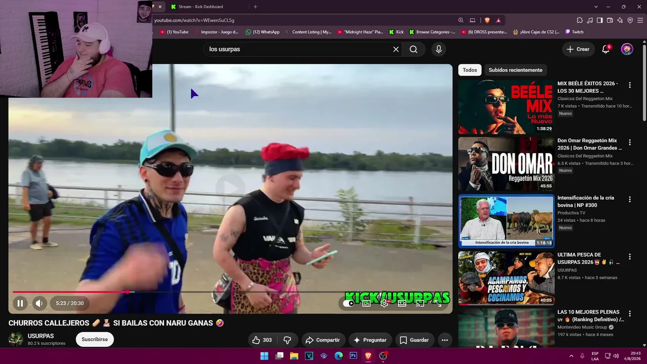
Task: Open the Brave VPN shield icon
Action: [630, 20]
